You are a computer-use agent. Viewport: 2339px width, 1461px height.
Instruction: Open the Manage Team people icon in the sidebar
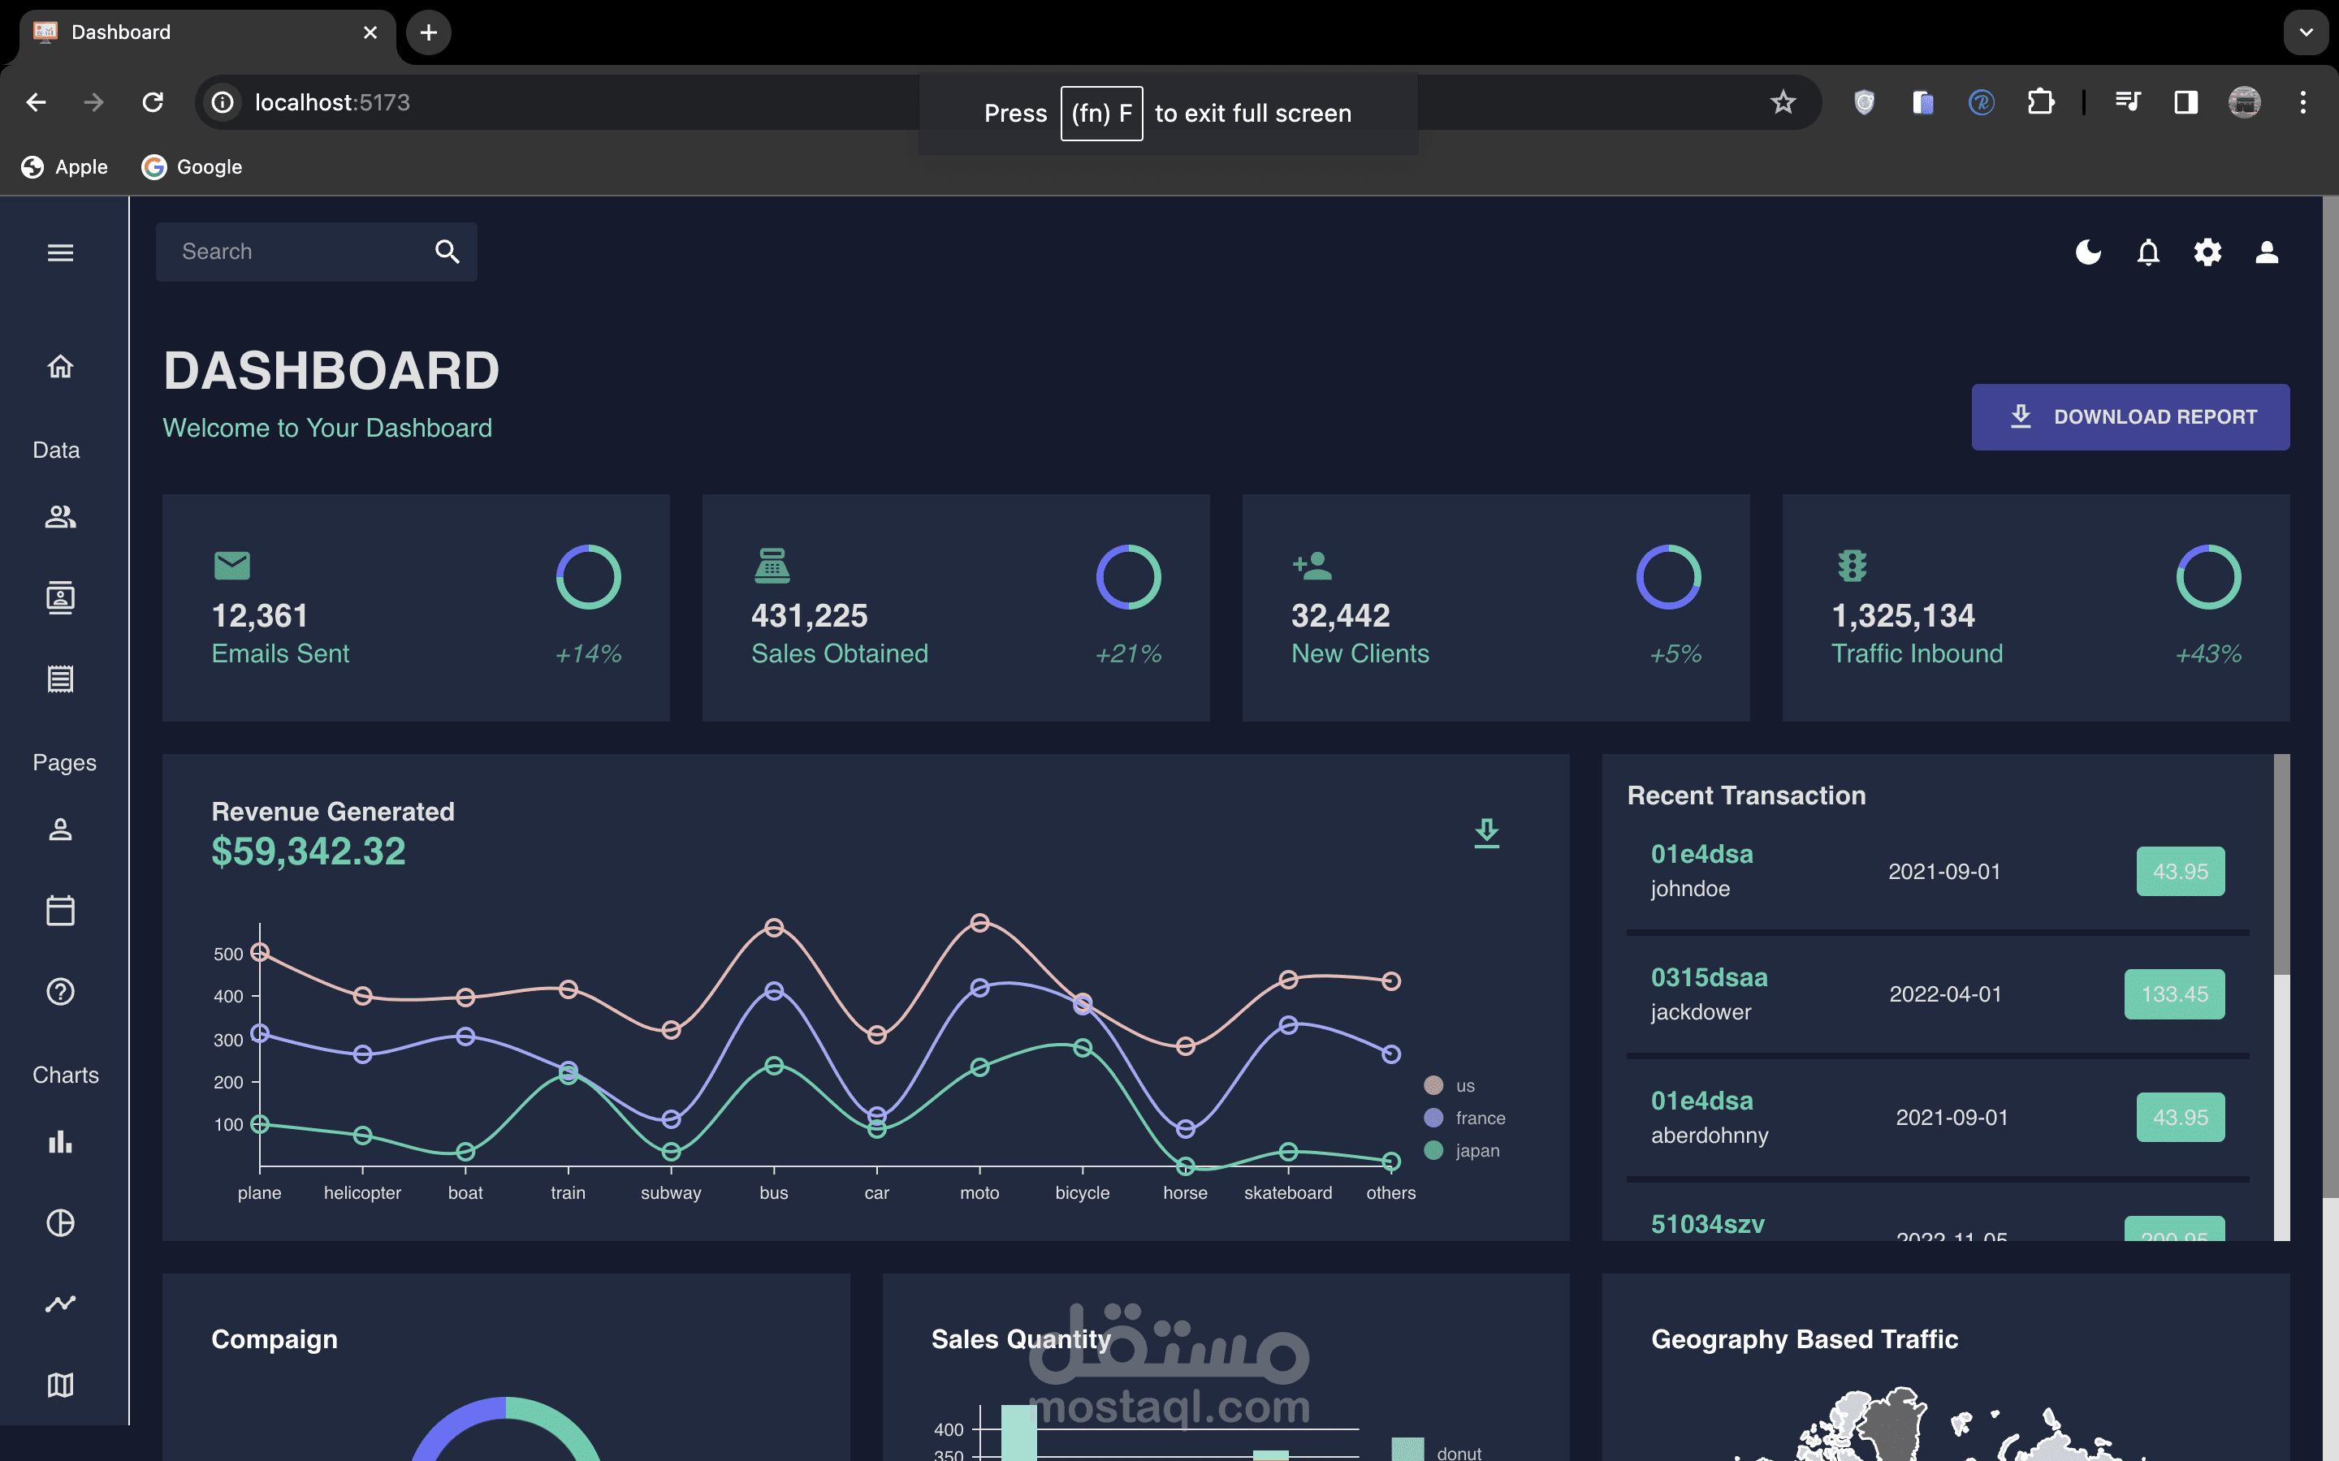tap(60, 517)
